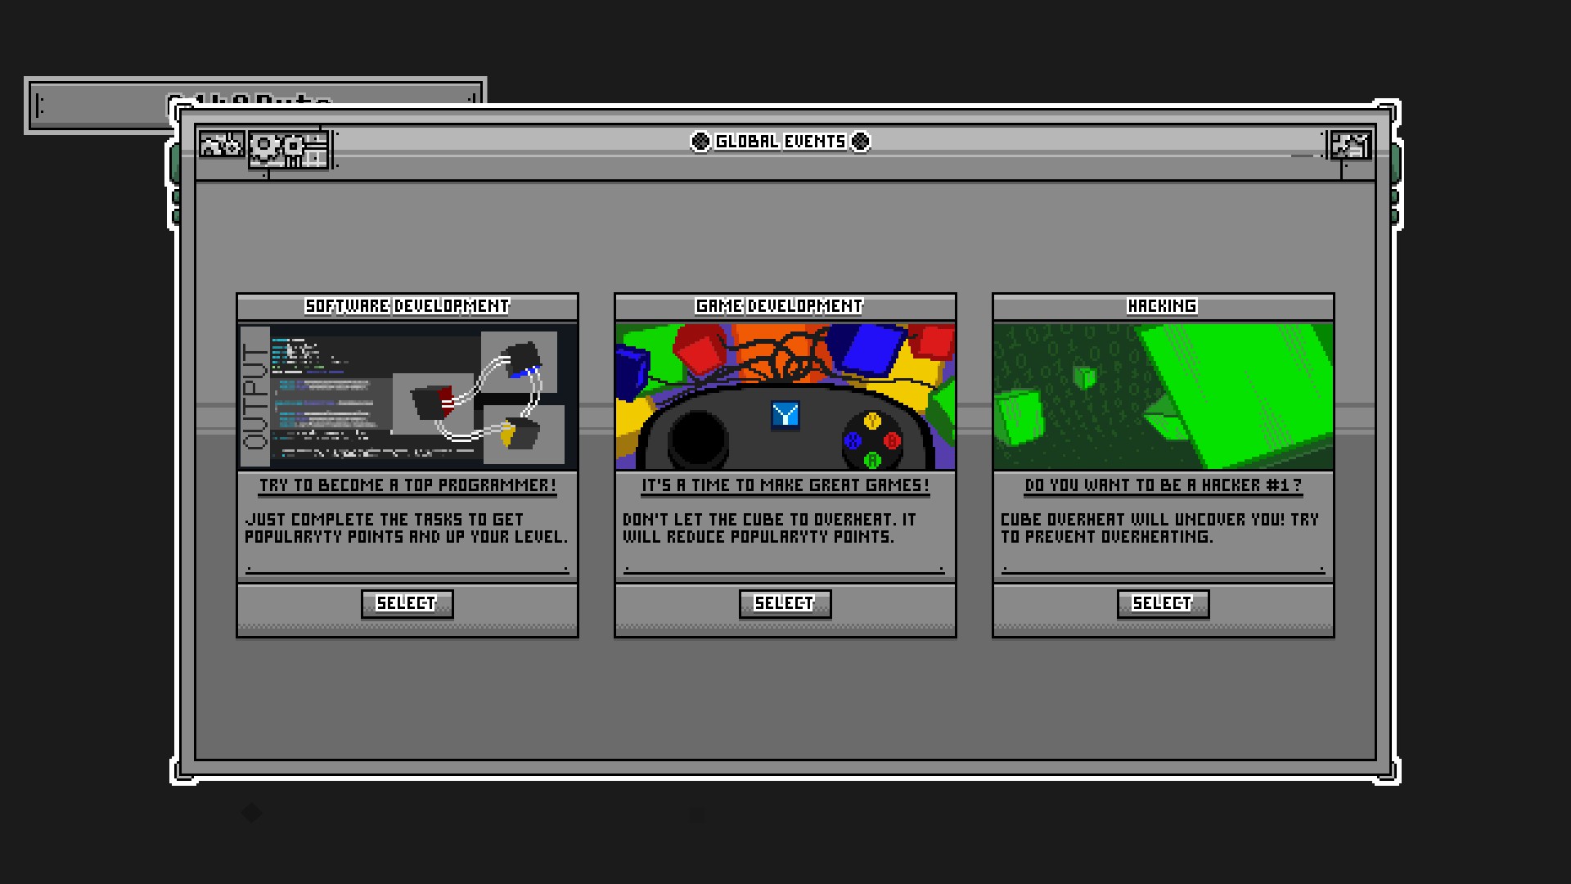Click the leftmost pixel-art tool icon in the toolbar
The height and width of the screenshot is (884, 1571).
coord(219,144)
